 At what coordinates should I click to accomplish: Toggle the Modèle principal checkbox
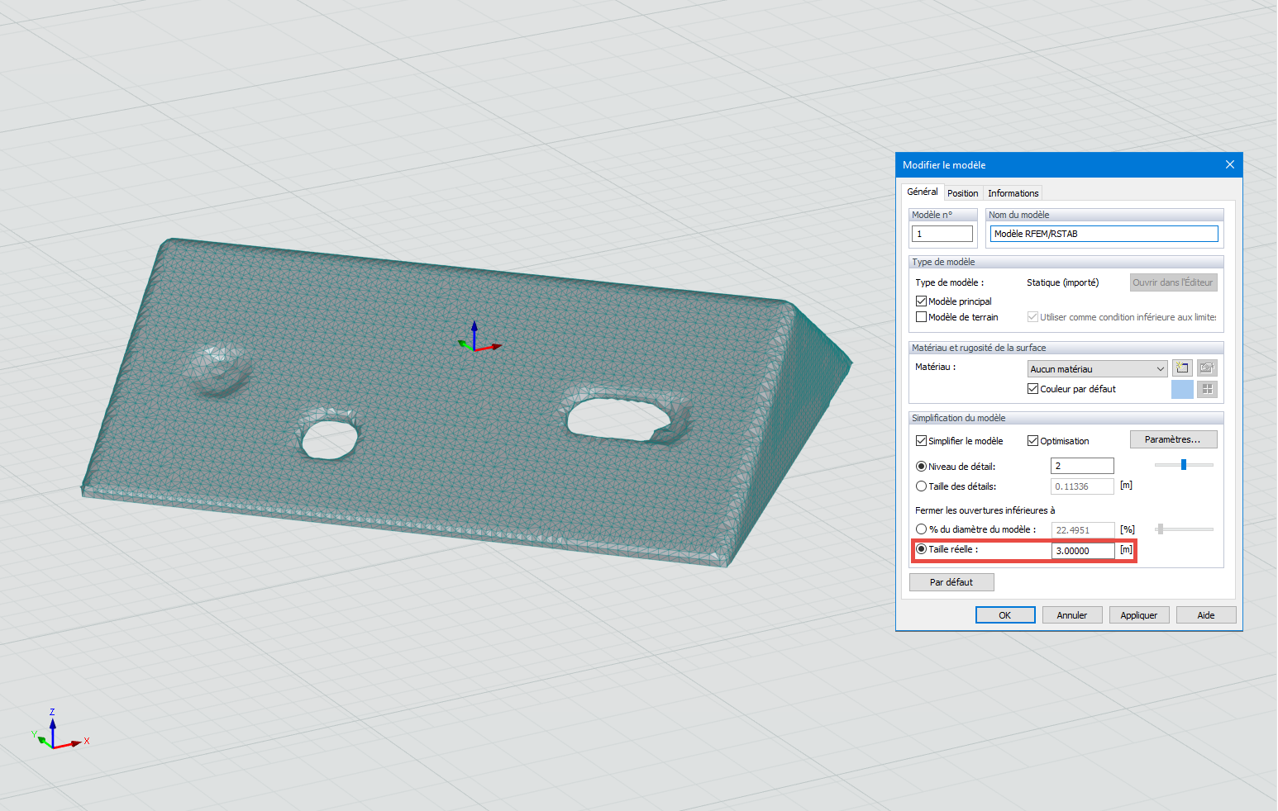pos(921,301)
